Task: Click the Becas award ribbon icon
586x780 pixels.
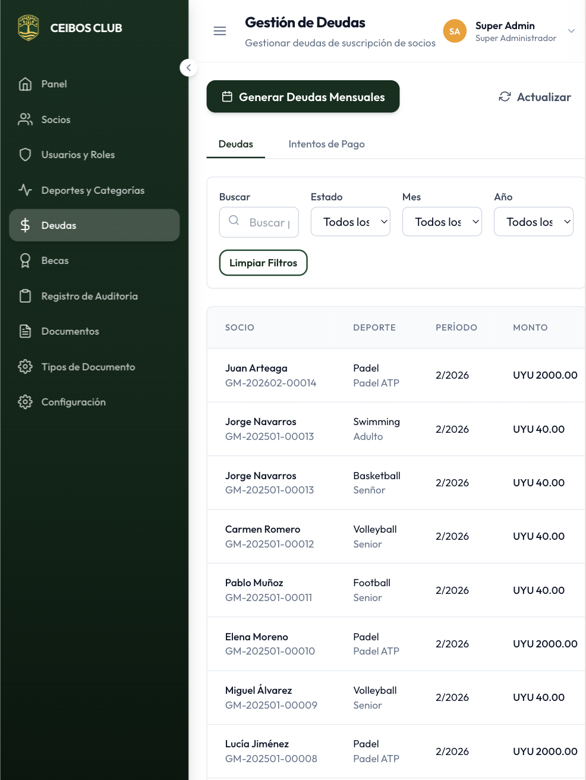Action: click(25, 260)
